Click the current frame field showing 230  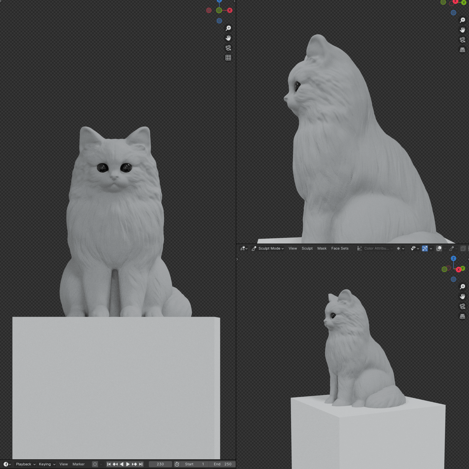(x=160, y=464)
